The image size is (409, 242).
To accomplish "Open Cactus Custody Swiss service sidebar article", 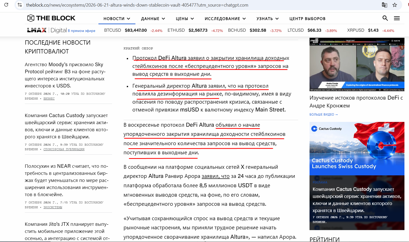I will pyautogui.click(x=66, y=126).
